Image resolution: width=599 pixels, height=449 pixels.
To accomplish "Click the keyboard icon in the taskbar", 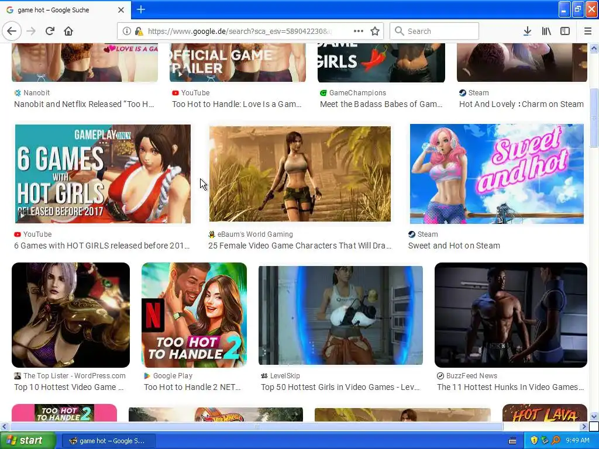I will (512, 441).
